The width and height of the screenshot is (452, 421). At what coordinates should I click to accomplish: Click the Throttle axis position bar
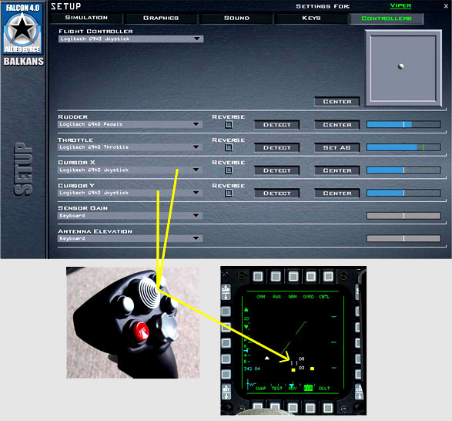pos(403,147)
